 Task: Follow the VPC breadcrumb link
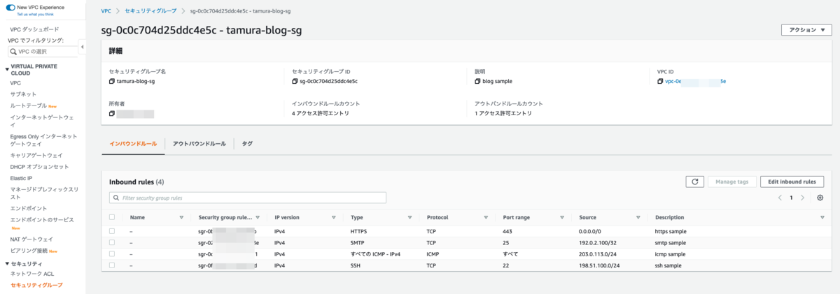(106, 12)
